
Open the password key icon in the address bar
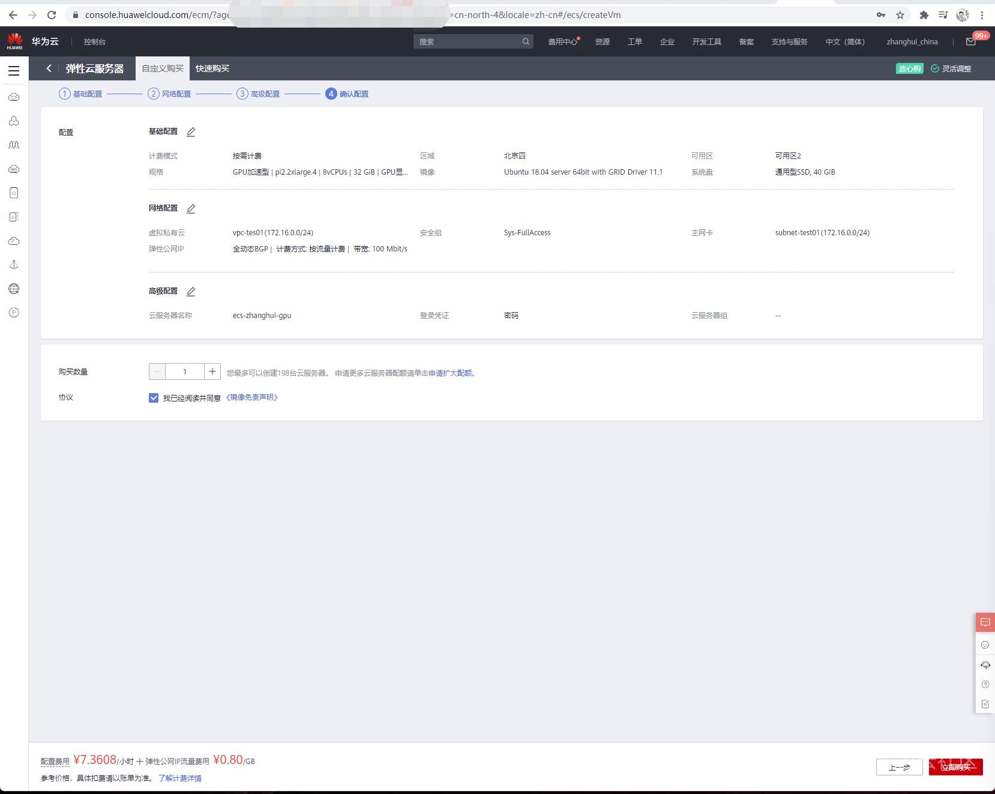(x=881, y=15)
